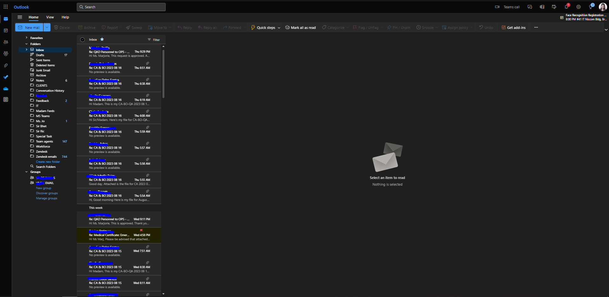609x297 pixels.
Task: Click the Reply ribbon button
Action: click(184, 28)
